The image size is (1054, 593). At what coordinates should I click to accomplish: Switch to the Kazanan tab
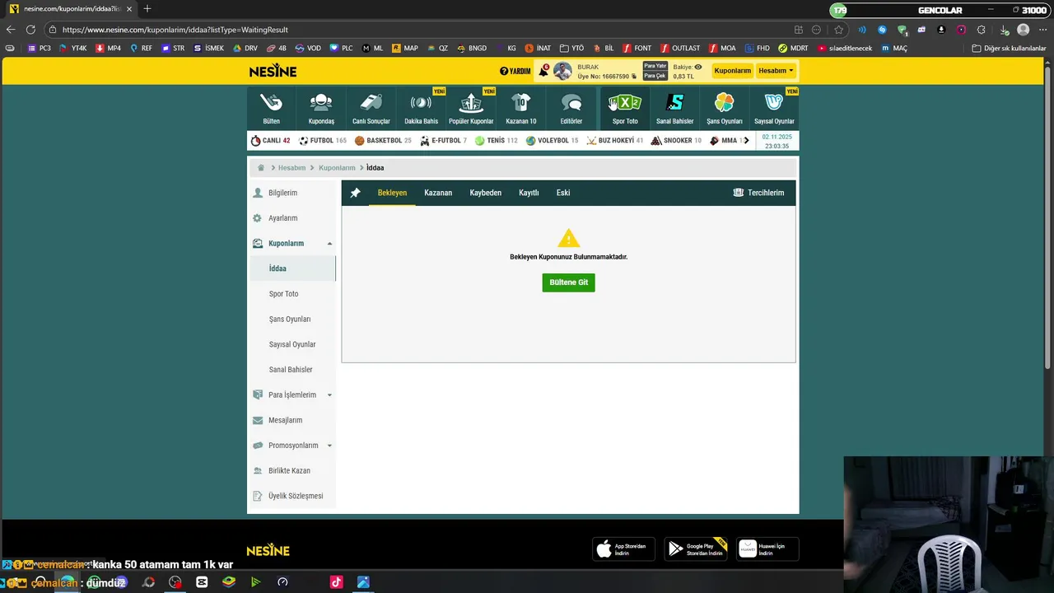point(438,193)
